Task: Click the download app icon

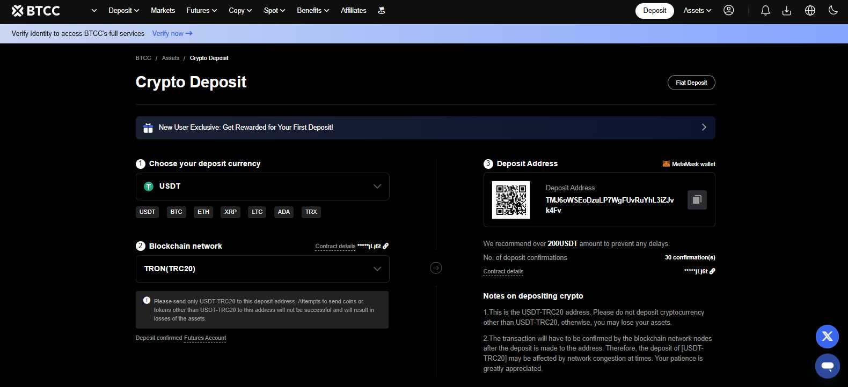Action: pyautogui.click(x=787, y=10)
